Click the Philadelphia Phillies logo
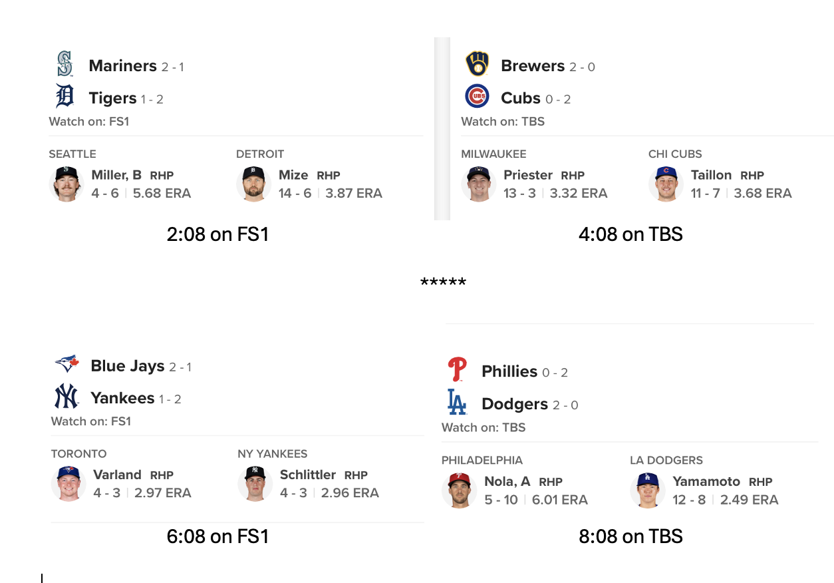This screenshot has width=834, height=583. 457,369
